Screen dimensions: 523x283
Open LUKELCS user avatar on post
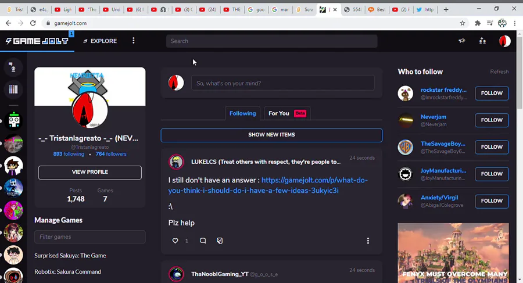[176, 162]
